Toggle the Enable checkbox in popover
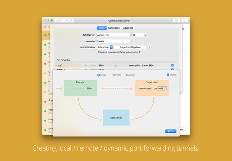Screen dimensions: 232x161 (x=168, y=75)
